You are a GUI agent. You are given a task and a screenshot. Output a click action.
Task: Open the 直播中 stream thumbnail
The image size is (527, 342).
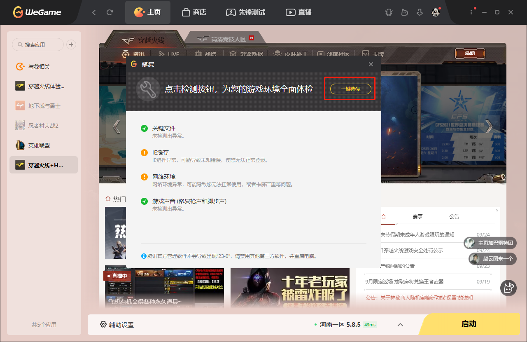[x=164, y=287]
